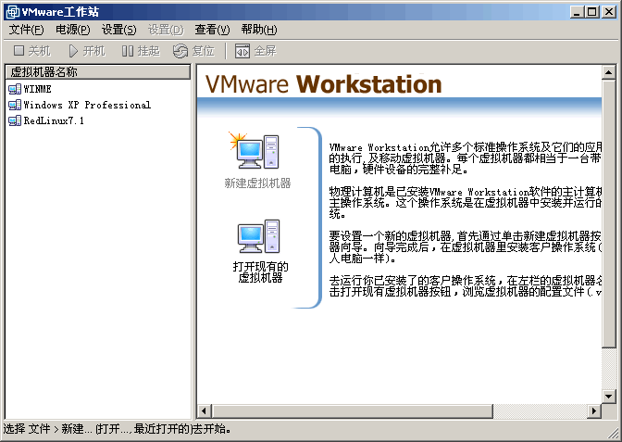Click the icon beside RedLinux7.1
The height and width of the screenshot is (442, 622).
pos(15,120)
